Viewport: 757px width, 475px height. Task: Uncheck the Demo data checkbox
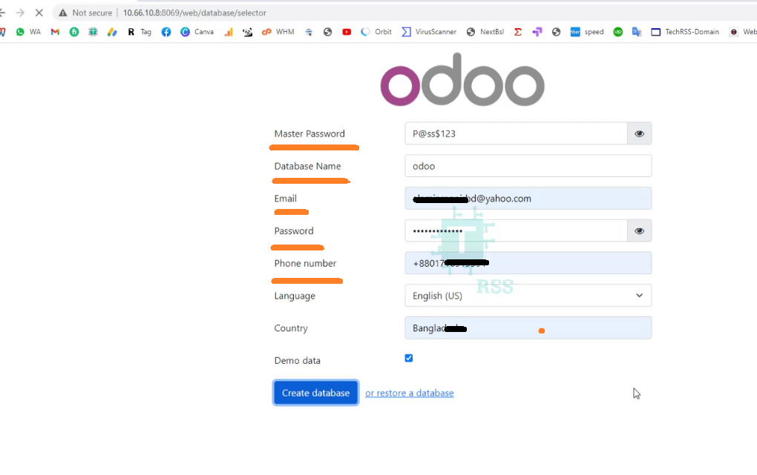409,358
